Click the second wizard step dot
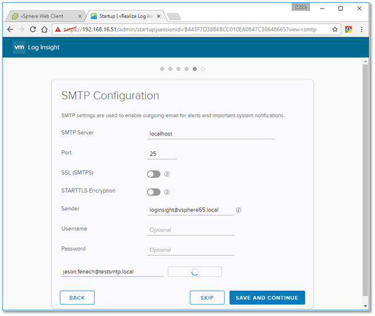The image size is (375, 316). pos(170,69)
